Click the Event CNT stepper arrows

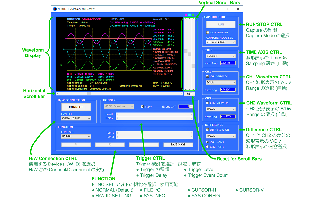point(191,106)
